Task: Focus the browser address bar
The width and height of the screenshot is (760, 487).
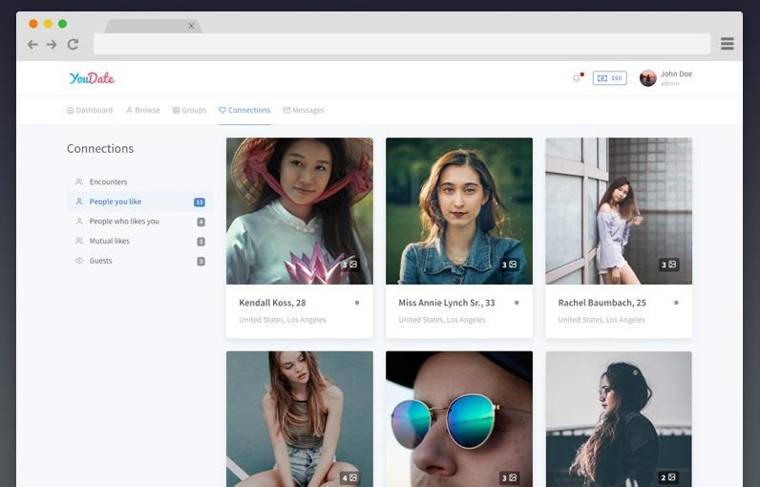Action: pyautogui.click(x=402, y=44)
